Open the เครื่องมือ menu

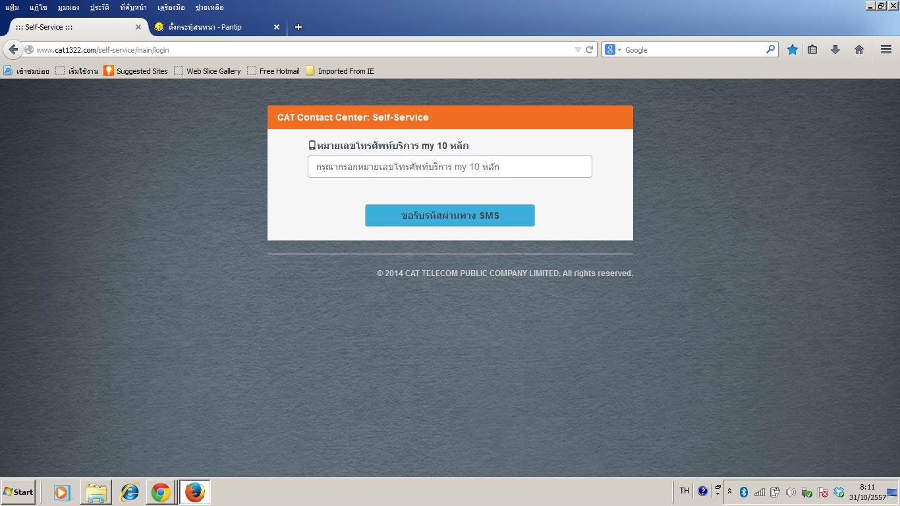171,7
